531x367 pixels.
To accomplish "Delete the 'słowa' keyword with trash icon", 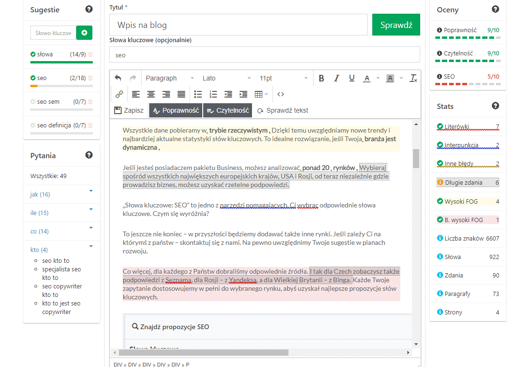I will pyautogui.click(x=90, y=54).
